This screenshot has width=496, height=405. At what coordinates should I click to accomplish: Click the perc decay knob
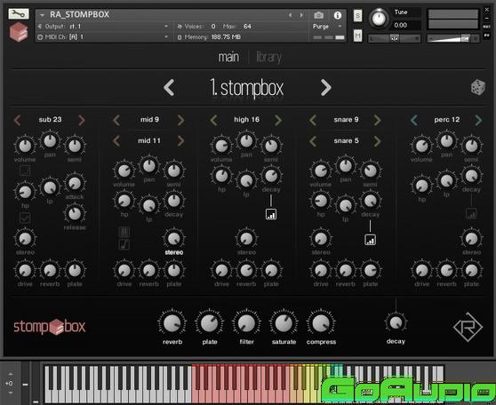[x=471, y=176]
